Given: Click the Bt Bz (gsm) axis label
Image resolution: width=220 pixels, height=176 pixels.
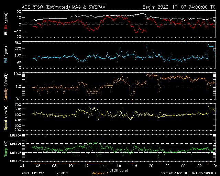Looking at the screenshot, I should tap(6, 24).
